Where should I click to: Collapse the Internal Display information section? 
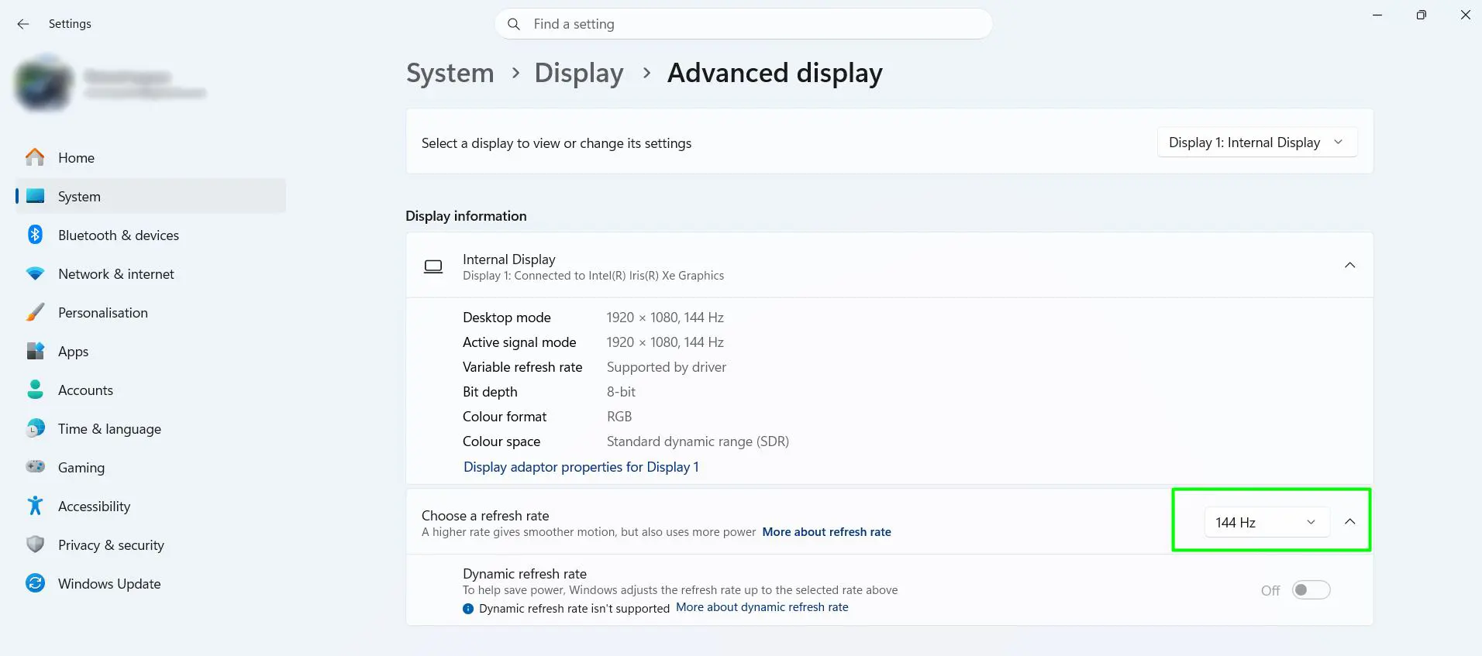point(1349,266)
